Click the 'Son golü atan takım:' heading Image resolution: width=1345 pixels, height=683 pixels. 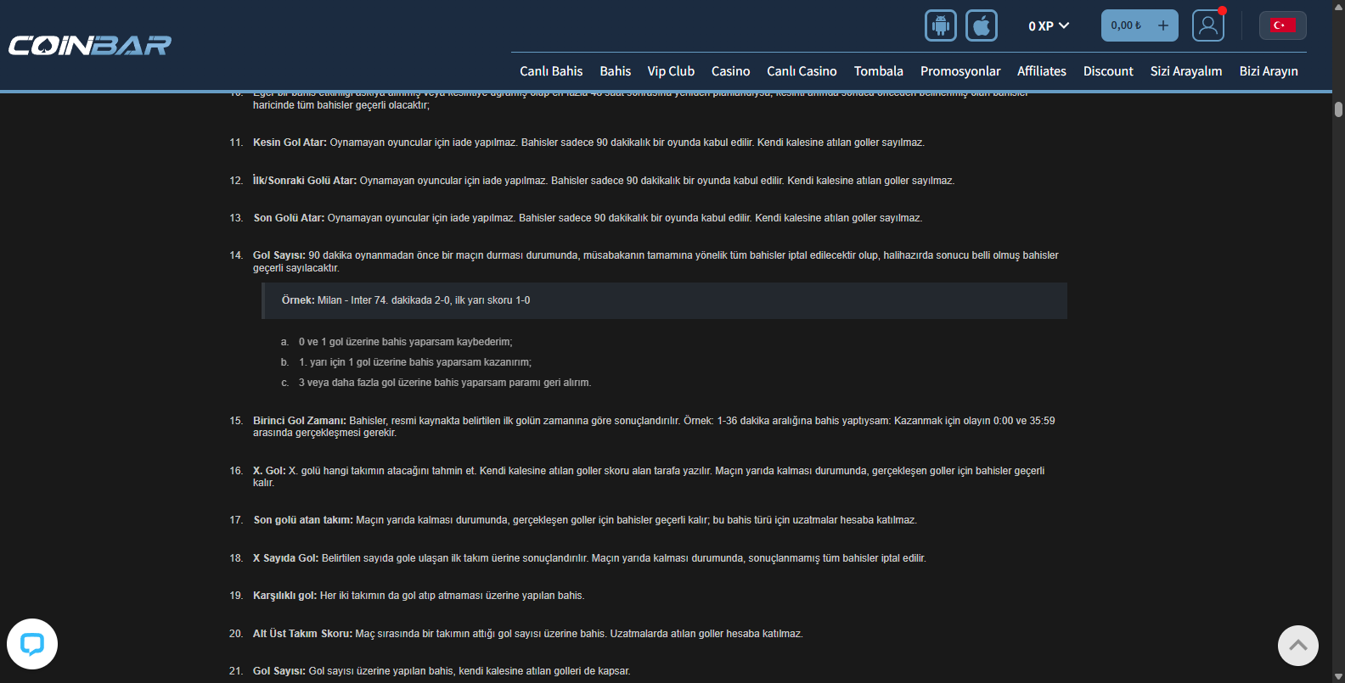pyautogui.click(x=303, y=520)
